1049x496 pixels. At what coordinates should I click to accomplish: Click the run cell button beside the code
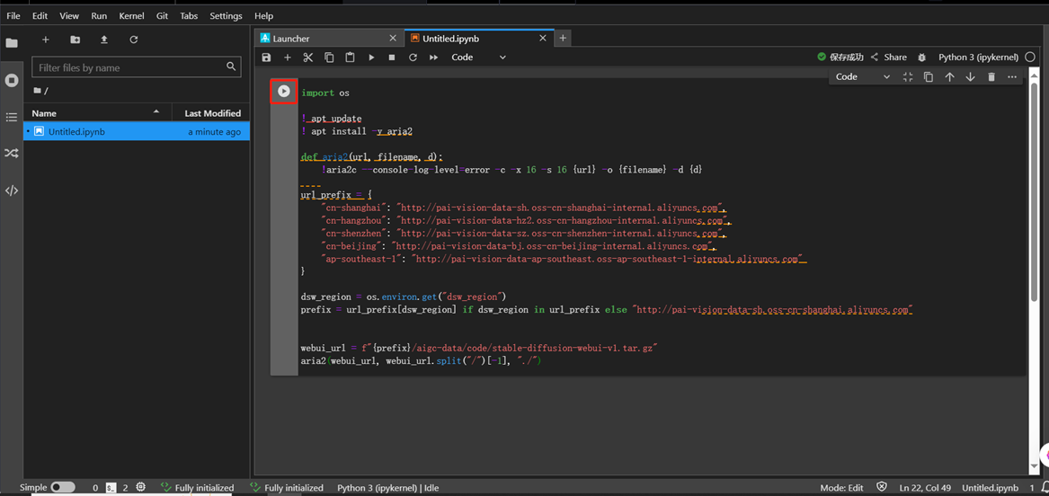[284, 92]
